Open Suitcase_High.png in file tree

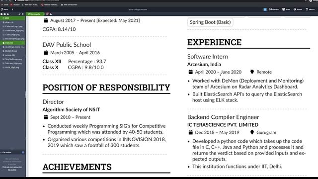pos(12,63)
